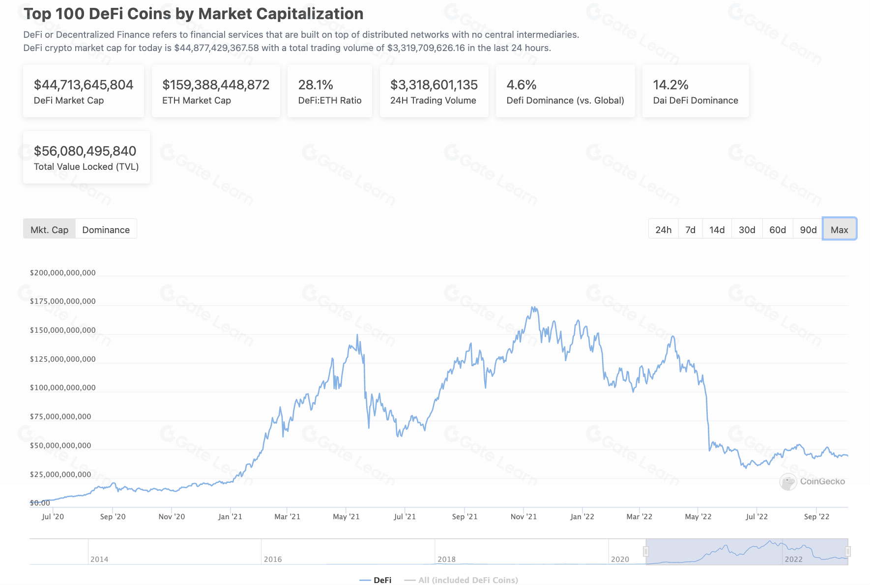Set chart range to 60d

click(777, 230)
